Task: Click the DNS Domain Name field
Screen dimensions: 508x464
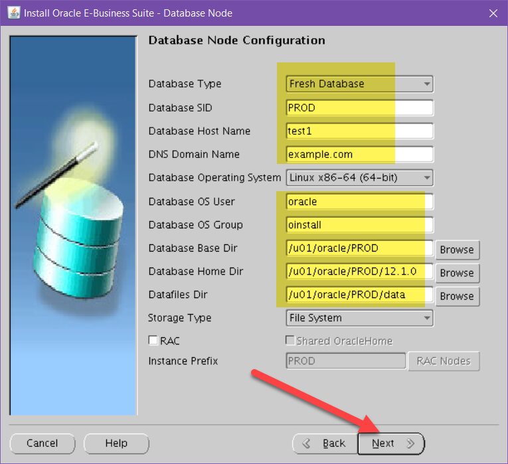Action: (x=360, y=154)
